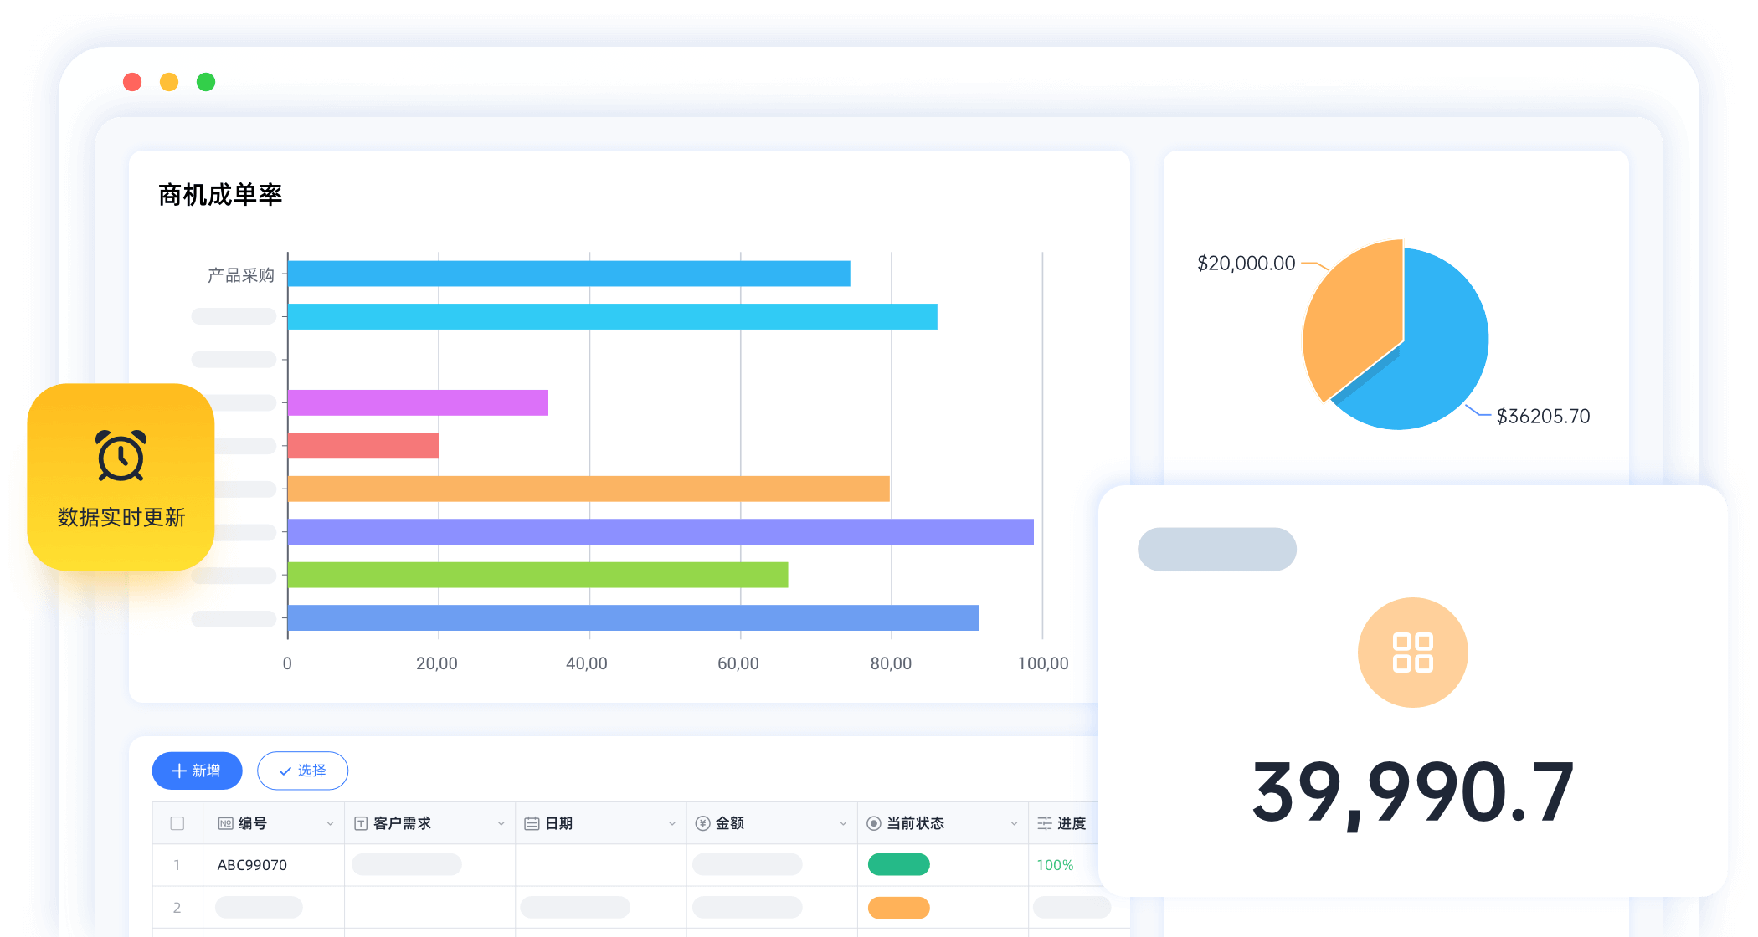Click row number 1 in the table

point(177,865)
